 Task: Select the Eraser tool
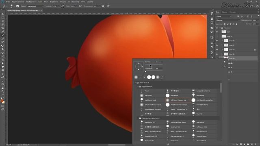pyautogui.click(x=3, y=56)
